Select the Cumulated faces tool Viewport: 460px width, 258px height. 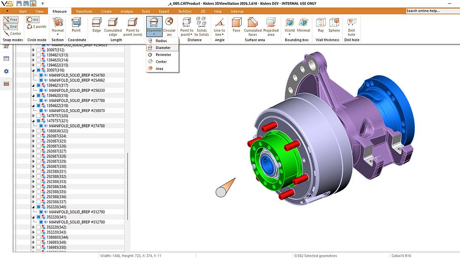pyautogui.click(x=253, y=26)
